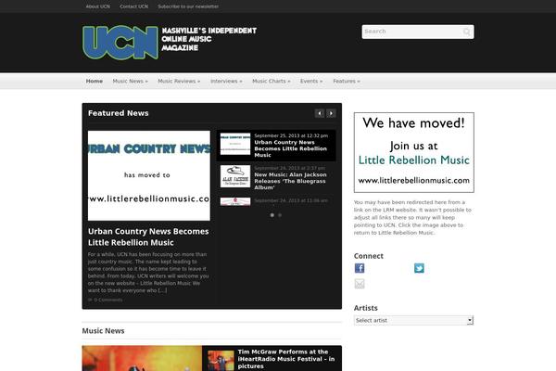Expand the Events menu

tap(311, 82)
